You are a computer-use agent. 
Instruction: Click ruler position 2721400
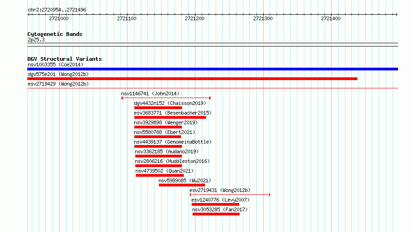(x=331, y=18)
